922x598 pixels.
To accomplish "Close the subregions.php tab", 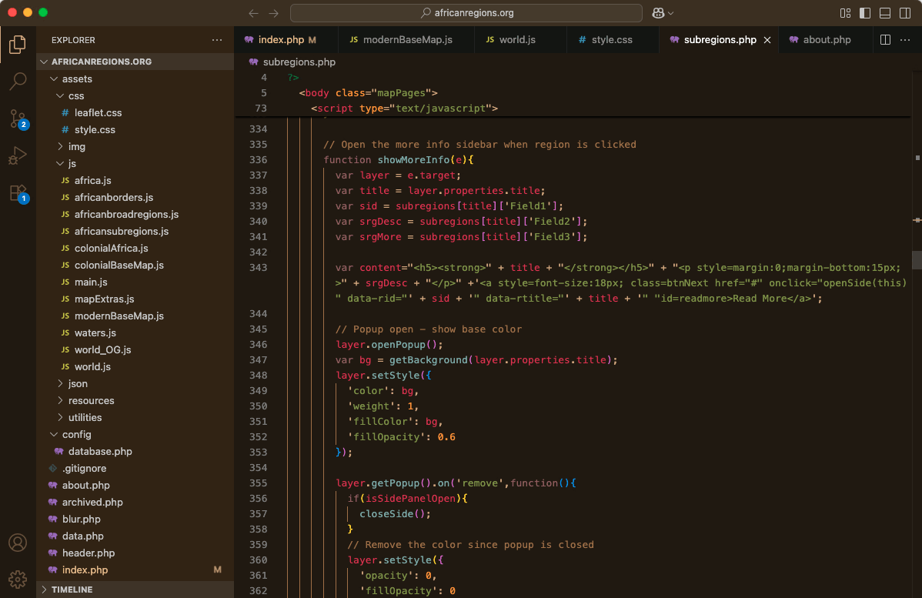I will 767,40.
